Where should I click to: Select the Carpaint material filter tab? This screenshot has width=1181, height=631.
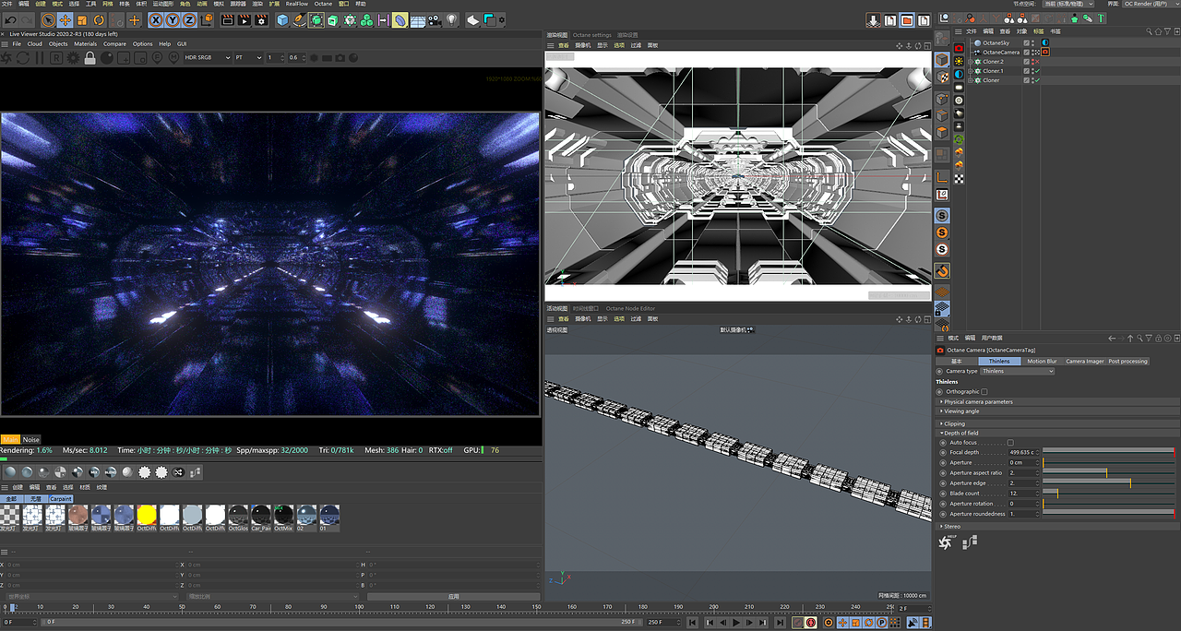[x=61, y=498]
